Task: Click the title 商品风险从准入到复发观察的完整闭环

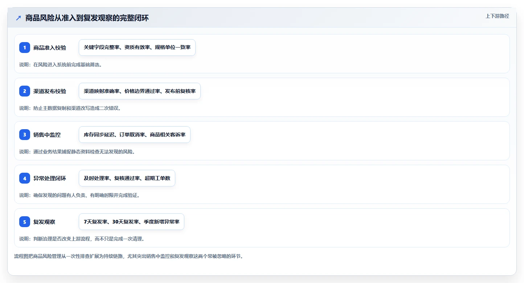Action: [x=87, y=18]
